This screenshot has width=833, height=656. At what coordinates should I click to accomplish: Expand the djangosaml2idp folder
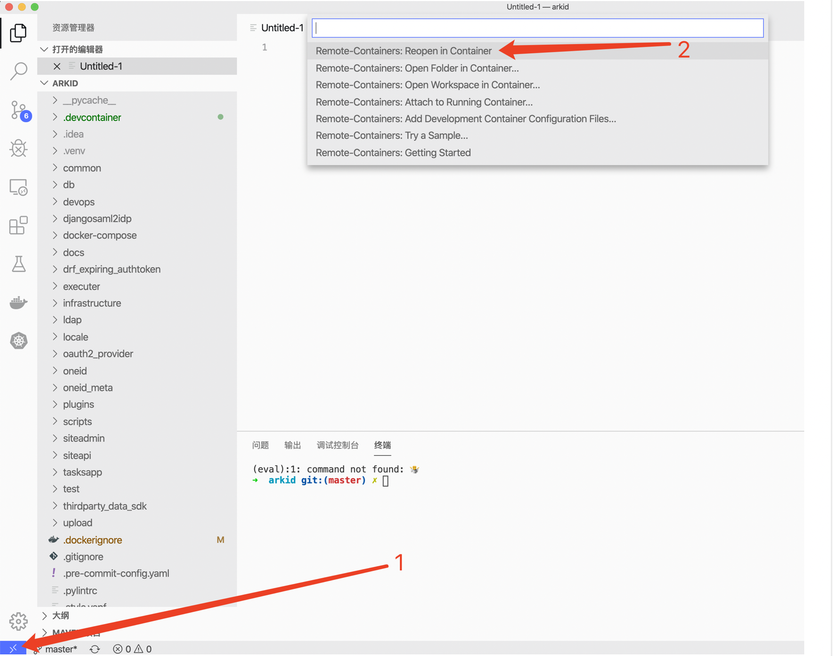(x=137, y=218)
